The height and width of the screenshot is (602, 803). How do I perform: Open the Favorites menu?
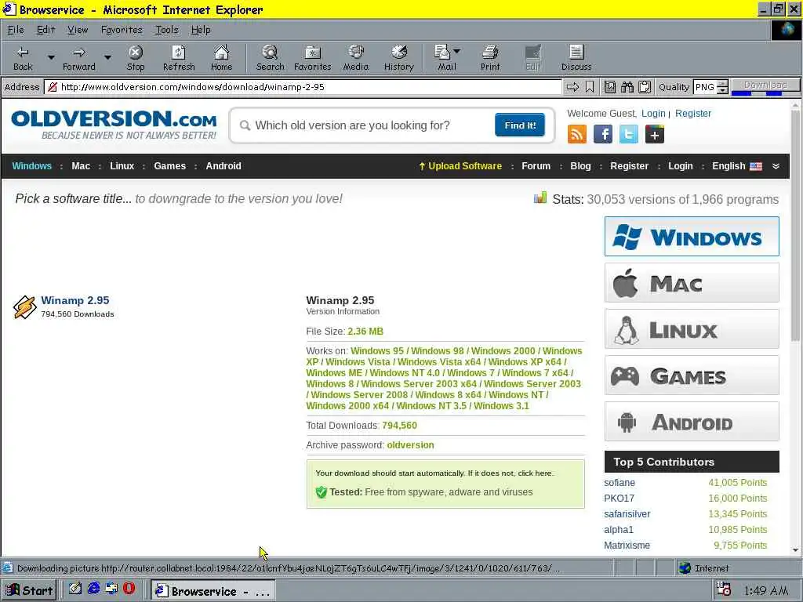point(122,30)
